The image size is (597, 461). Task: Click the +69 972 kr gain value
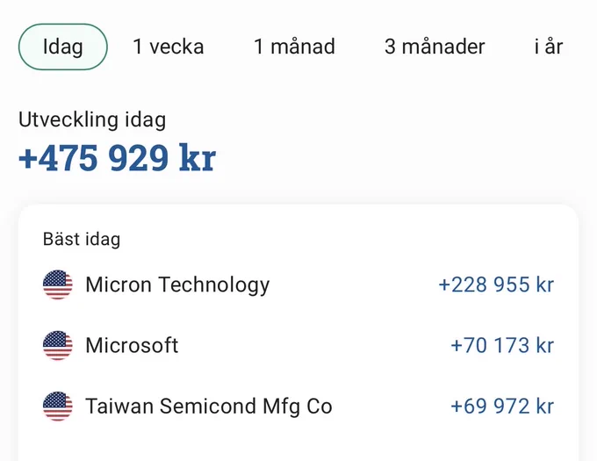tap(502, 407)
